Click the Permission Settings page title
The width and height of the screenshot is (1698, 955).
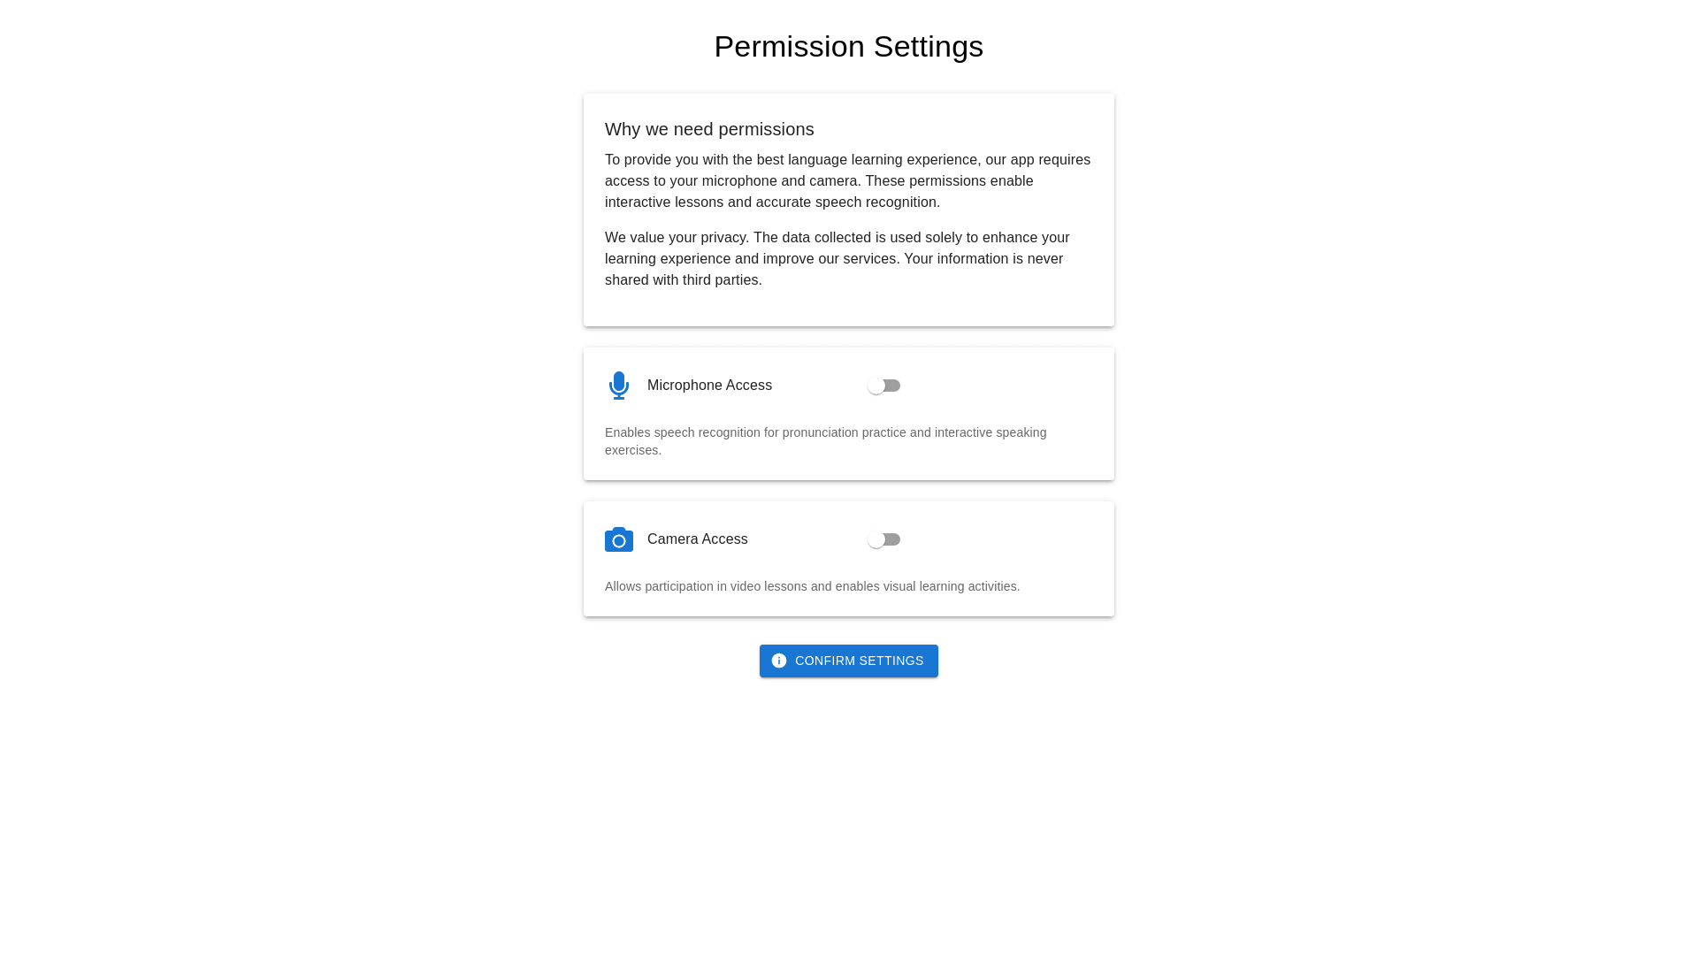tap(848, 46)
